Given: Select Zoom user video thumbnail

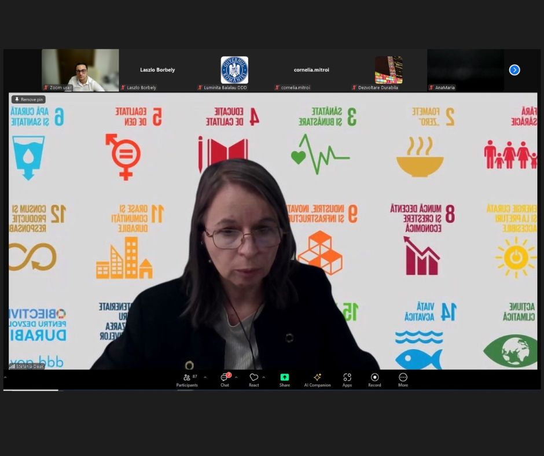Looking at the screenshot, I should pos(80,70).
